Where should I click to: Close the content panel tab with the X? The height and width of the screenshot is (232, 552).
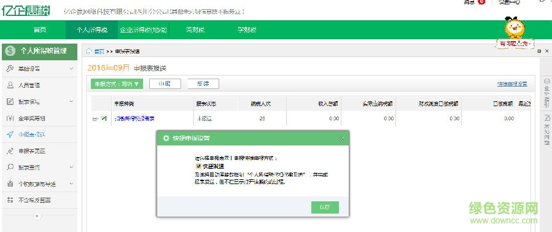pyautogui.click(x=546, y=52)
